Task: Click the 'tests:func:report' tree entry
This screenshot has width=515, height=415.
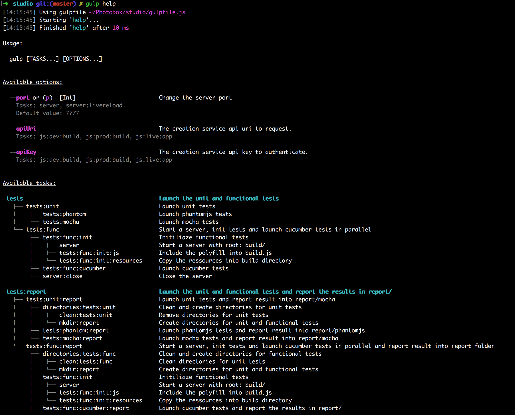Action: click(54, 346)
